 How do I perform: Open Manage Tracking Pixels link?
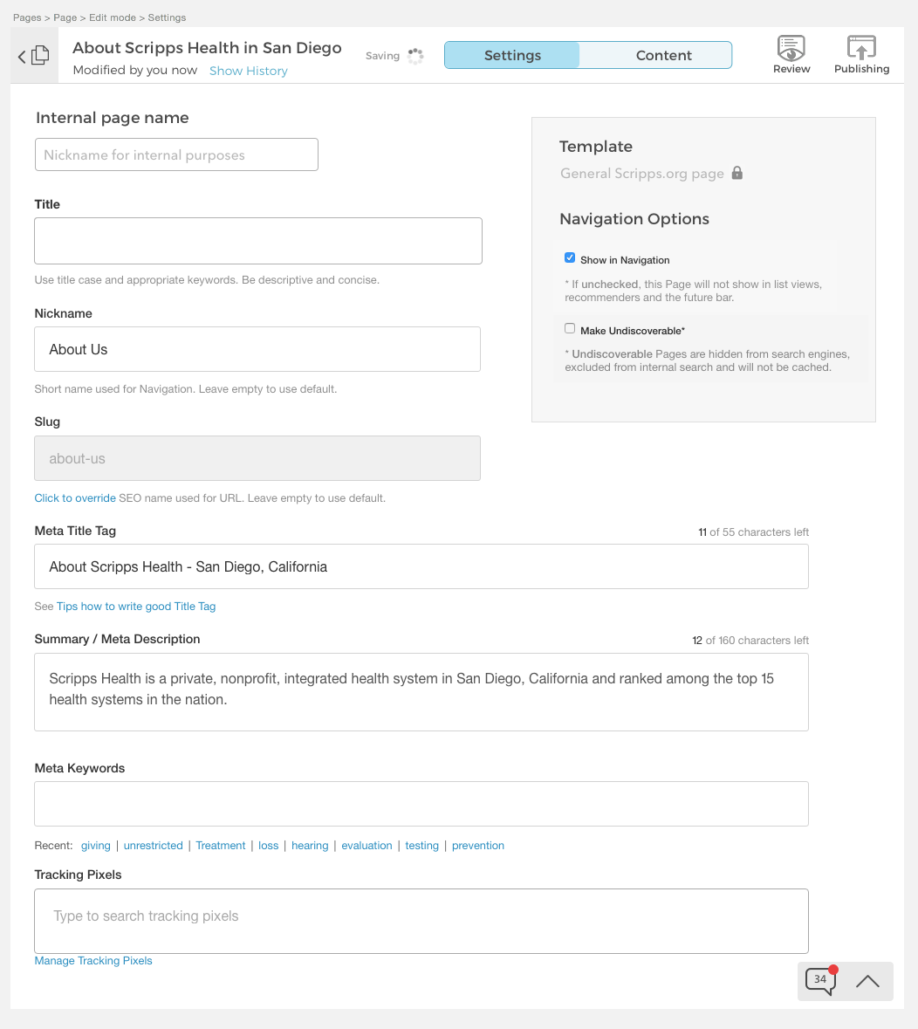[x=93, y=961]
